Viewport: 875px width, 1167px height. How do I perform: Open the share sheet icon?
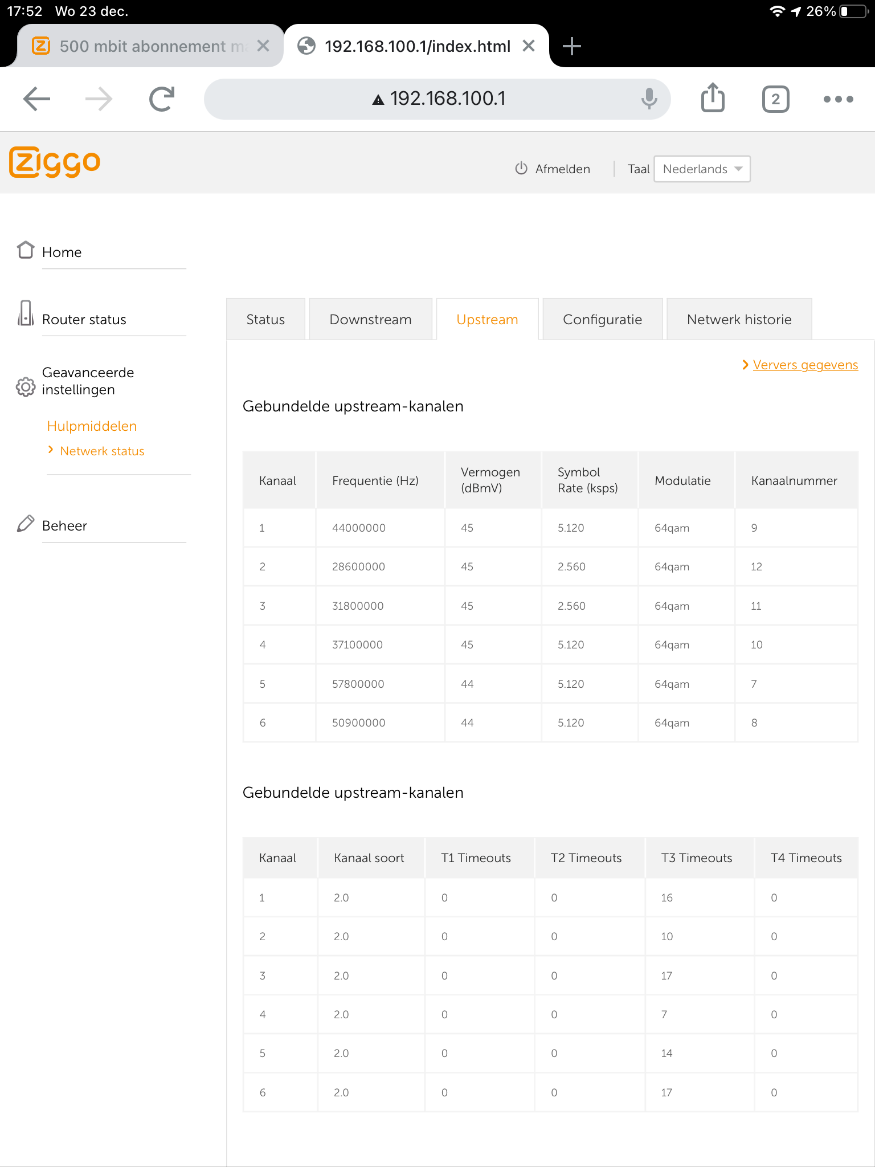[x=713, y=99]
